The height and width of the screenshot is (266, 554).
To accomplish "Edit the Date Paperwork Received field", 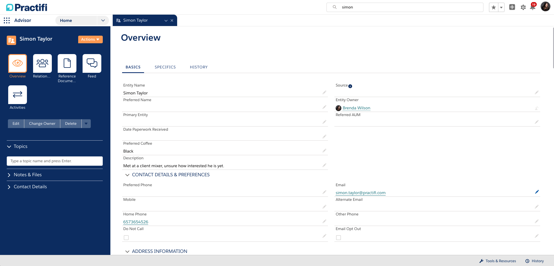I will click(x=324, y=137).
